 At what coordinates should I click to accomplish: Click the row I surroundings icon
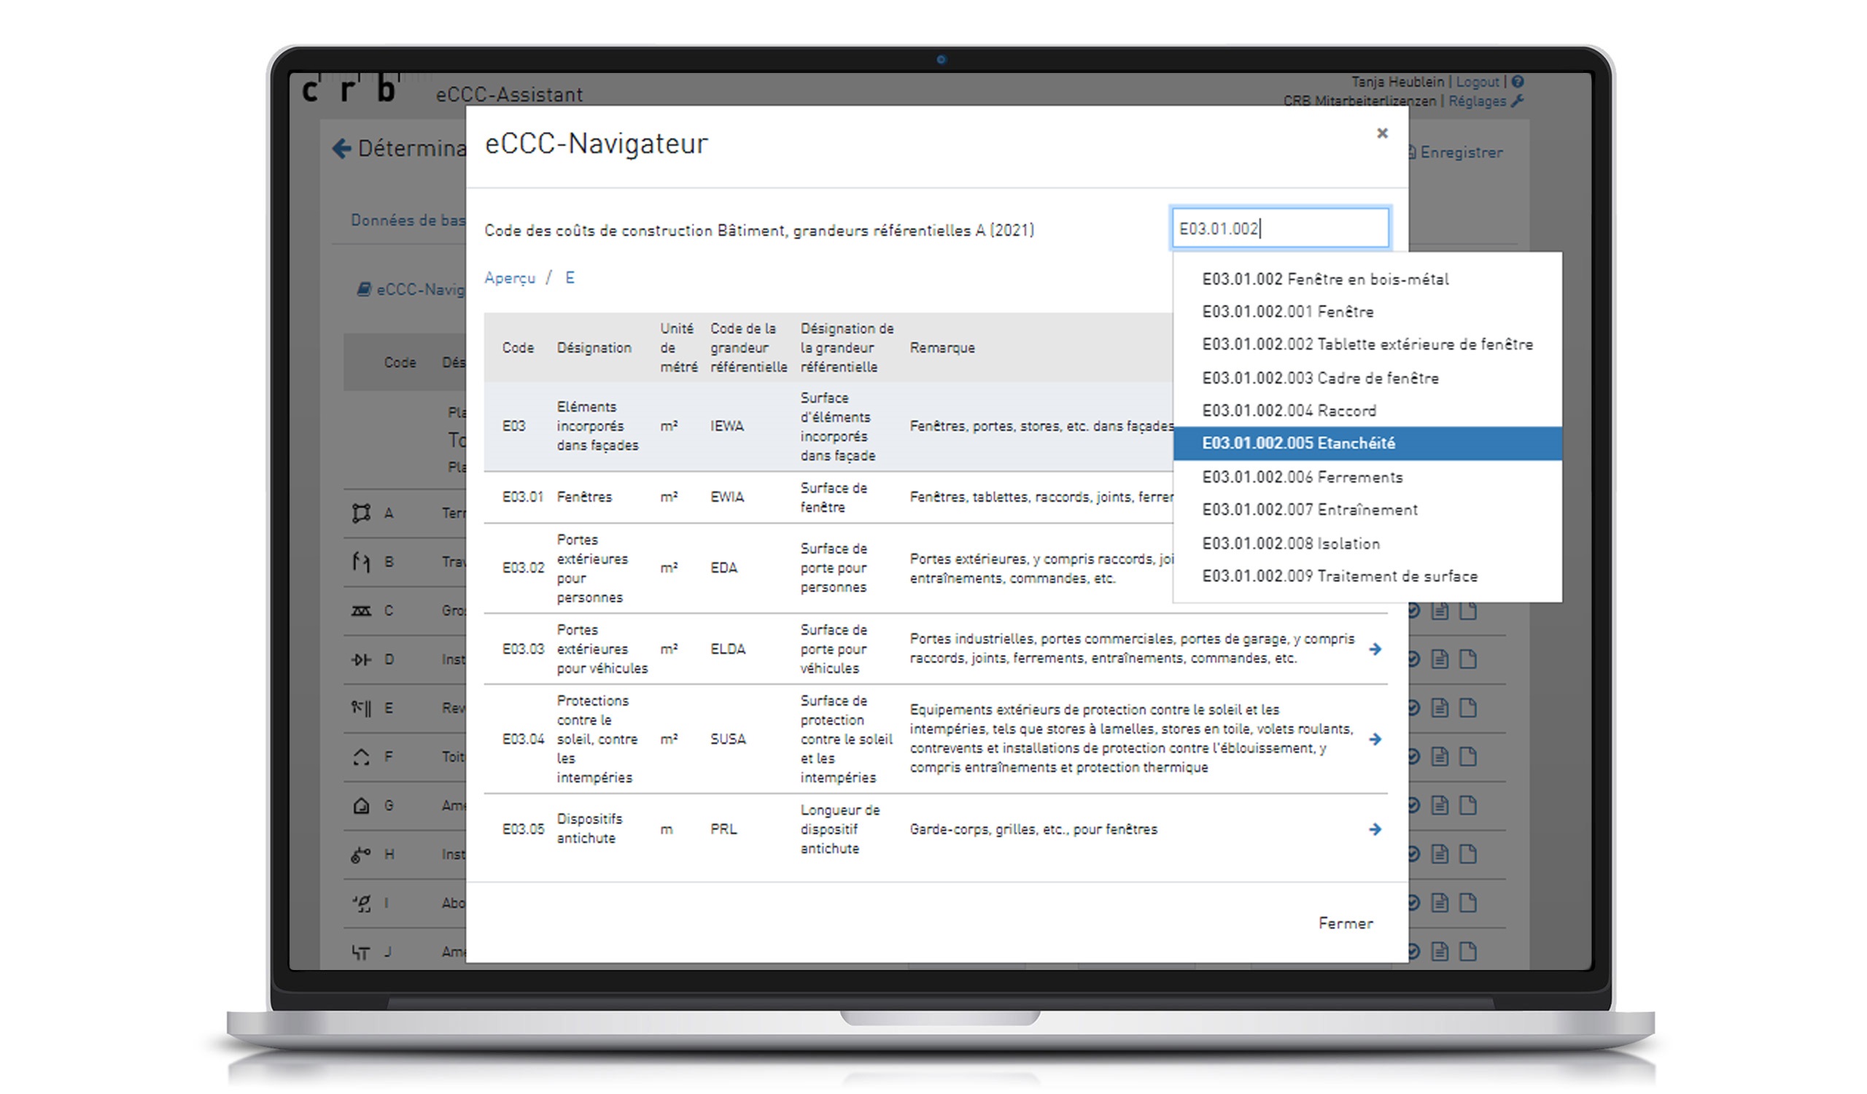[361, 904]
